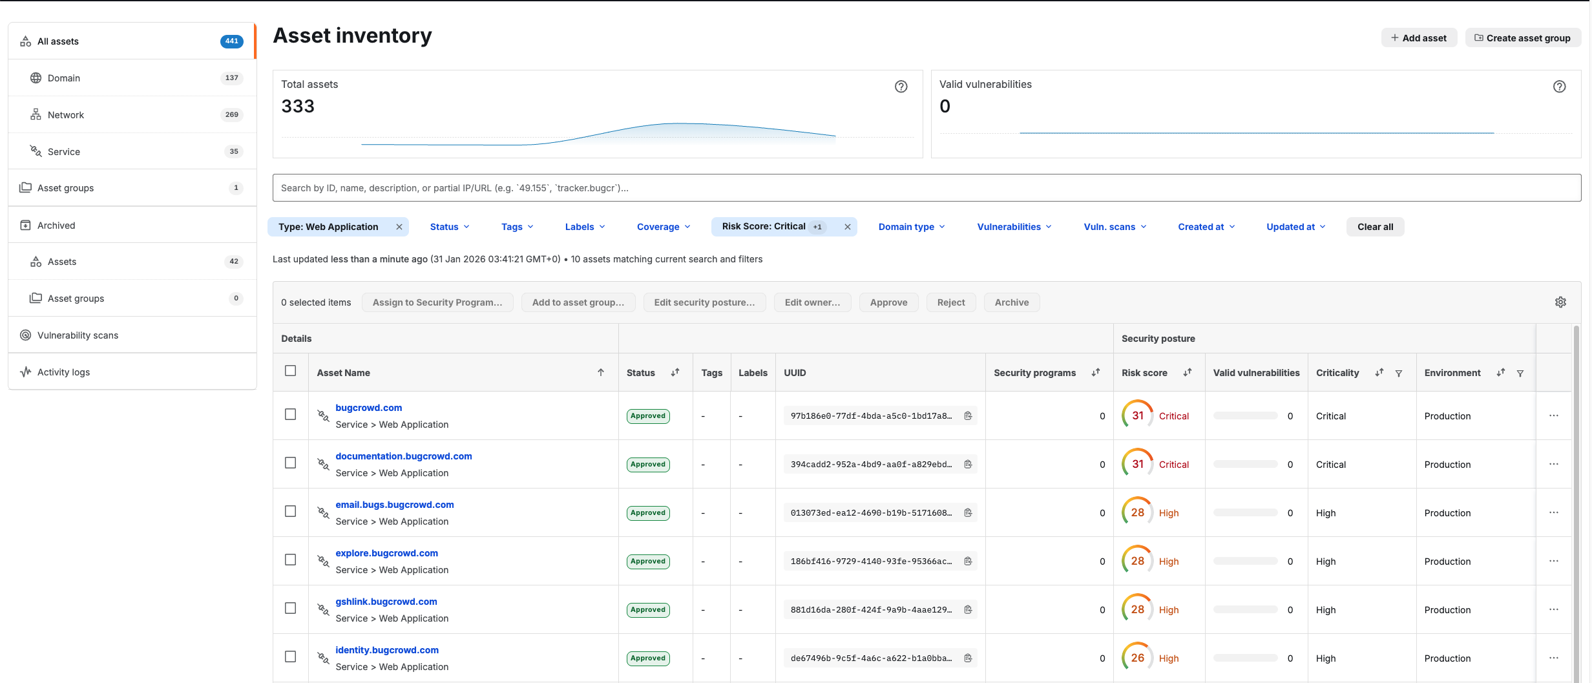Viewport: 1592px width, 683px height.
Task: Go to Vulnerability scans in sidebar
Action: [78, 335]
